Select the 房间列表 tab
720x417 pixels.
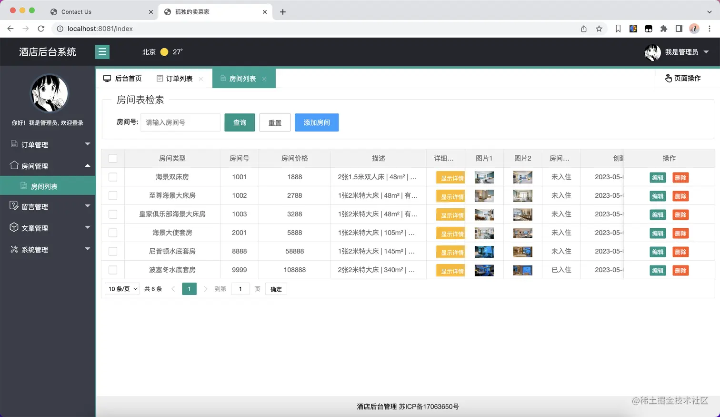[243, 79]
